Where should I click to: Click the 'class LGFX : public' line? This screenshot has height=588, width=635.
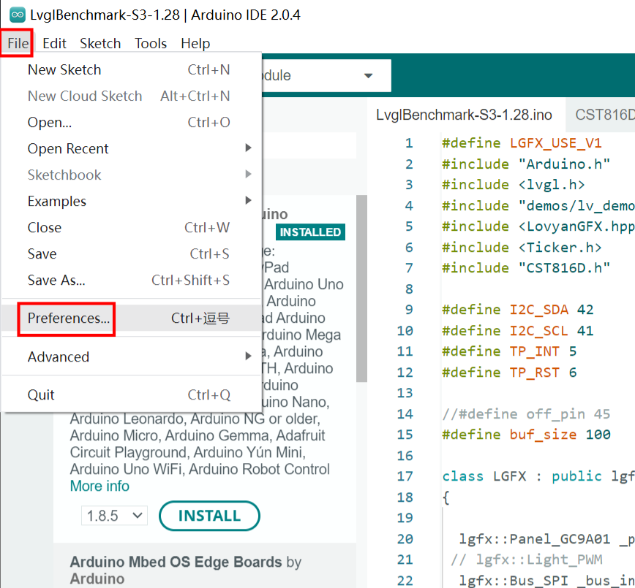coord(538,476)
